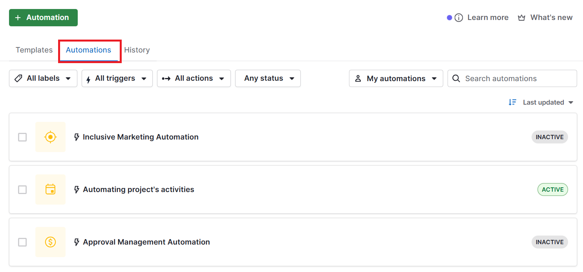Open the Any status dropdown
Image resolution: width=583 pixels, height=272 pixels.
coord(268,78)
